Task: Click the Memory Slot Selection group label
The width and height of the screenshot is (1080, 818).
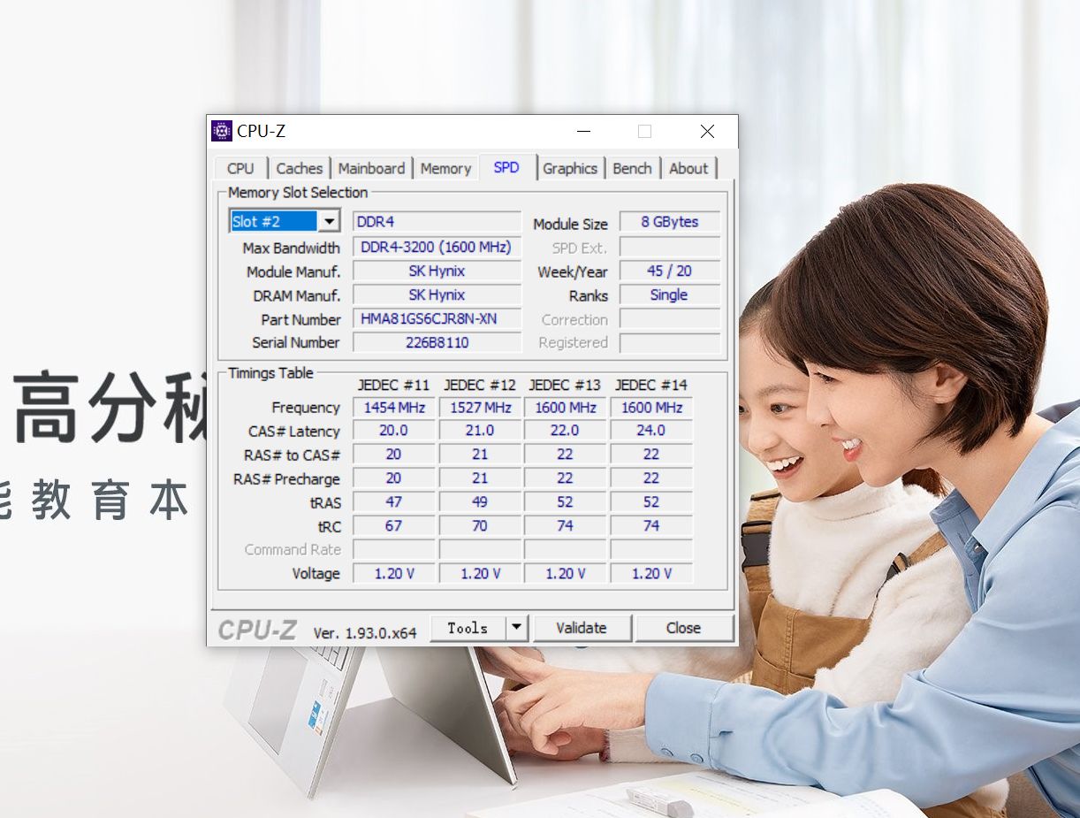Action: 298,193
